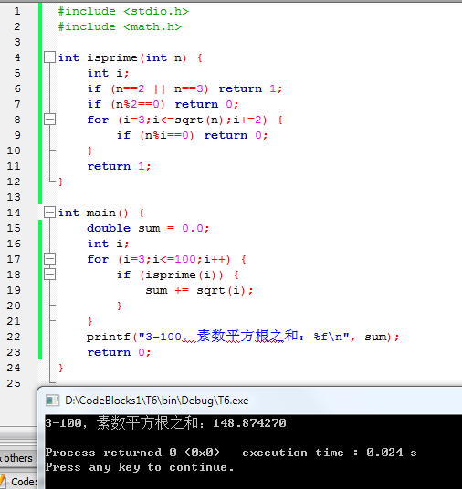462x489 pixels.
Task: Collapse the for loop fold on line 8
Action: [49, 120]
